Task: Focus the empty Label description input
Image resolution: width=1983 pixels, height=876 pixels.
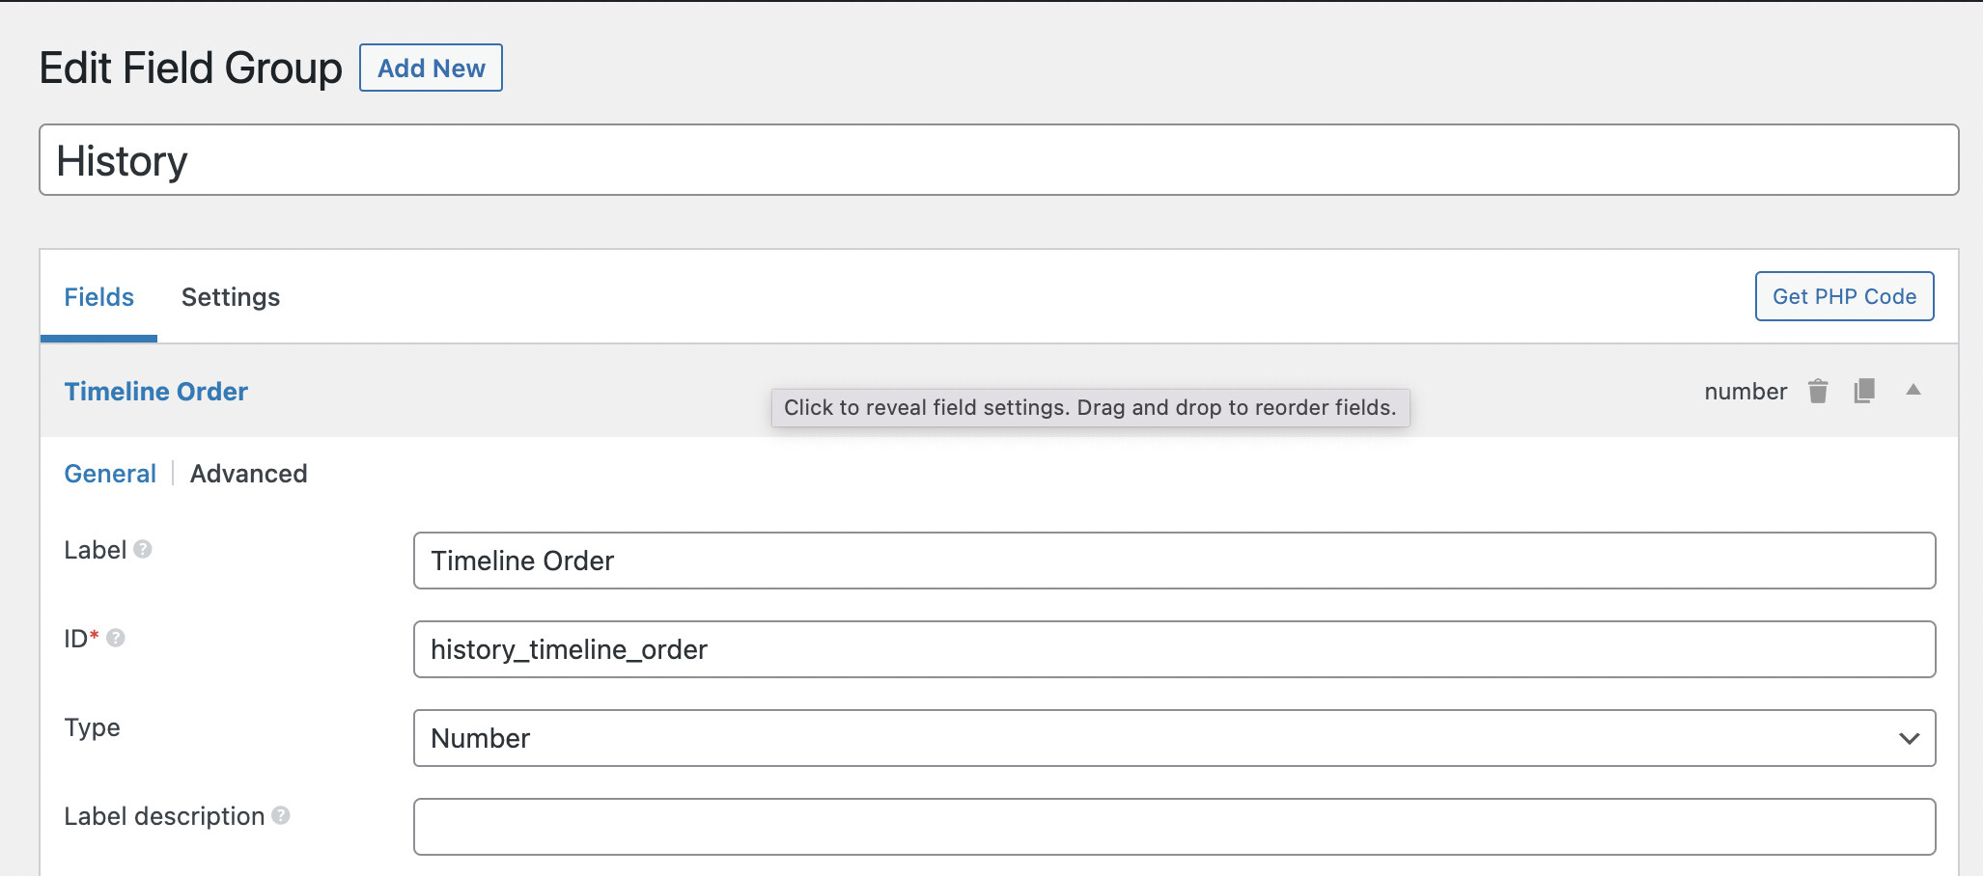Action: (x=1174, y=827)
